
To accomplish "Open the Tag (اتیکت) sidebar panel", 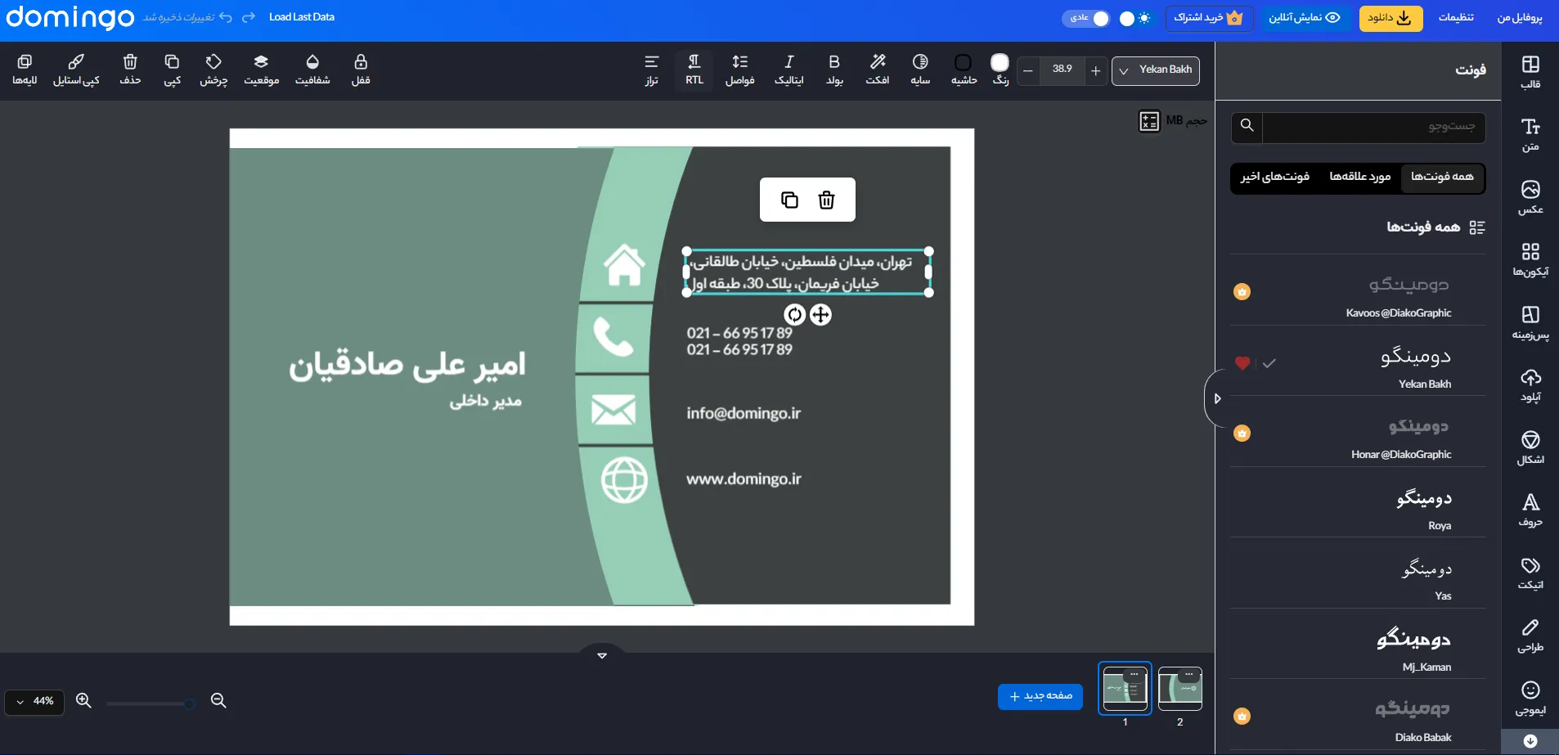I will coord(1530,573).
